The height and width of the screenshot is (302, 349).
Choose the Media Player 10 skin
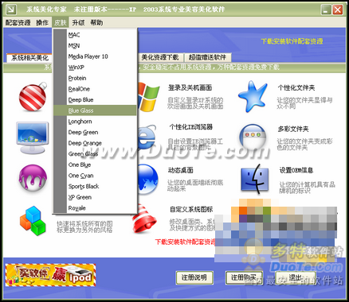click(x=95, y=56)
